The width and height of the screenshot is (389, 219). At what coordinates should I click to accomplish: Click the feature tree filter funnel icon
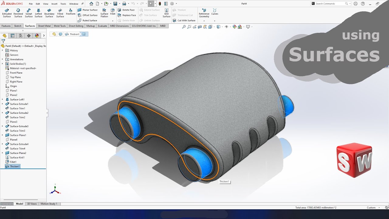[3, 41]
